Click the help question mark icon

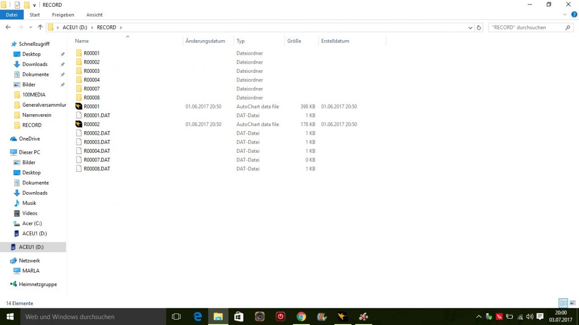point(574,14)
